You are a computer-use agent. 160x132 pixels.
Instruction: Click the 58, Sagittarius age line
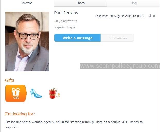pos(66,21)
